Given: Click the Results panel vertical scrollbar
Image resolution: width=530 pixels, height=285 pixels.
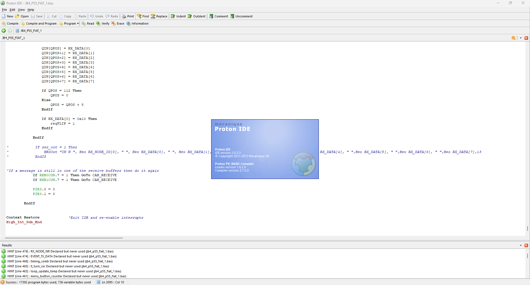Looking at the screenshot, I should point(527,256).
